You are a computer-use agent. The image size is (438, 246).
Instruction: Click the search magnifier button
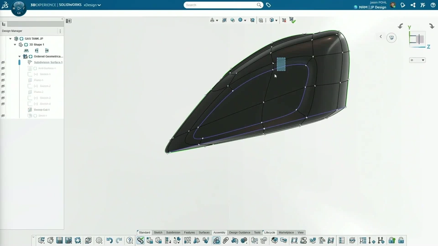click(x=259, y=5)
